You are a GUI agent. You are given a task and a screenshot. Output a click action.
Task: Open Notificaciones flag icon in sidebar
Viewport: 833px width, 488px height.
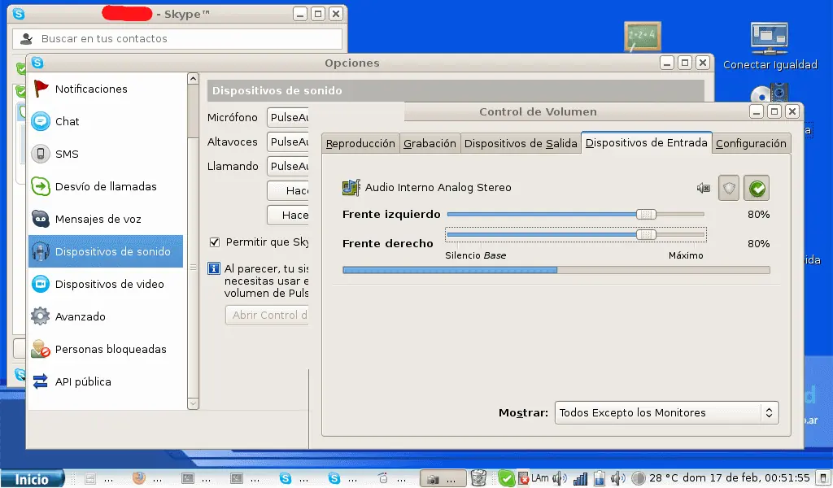(41, 89)
